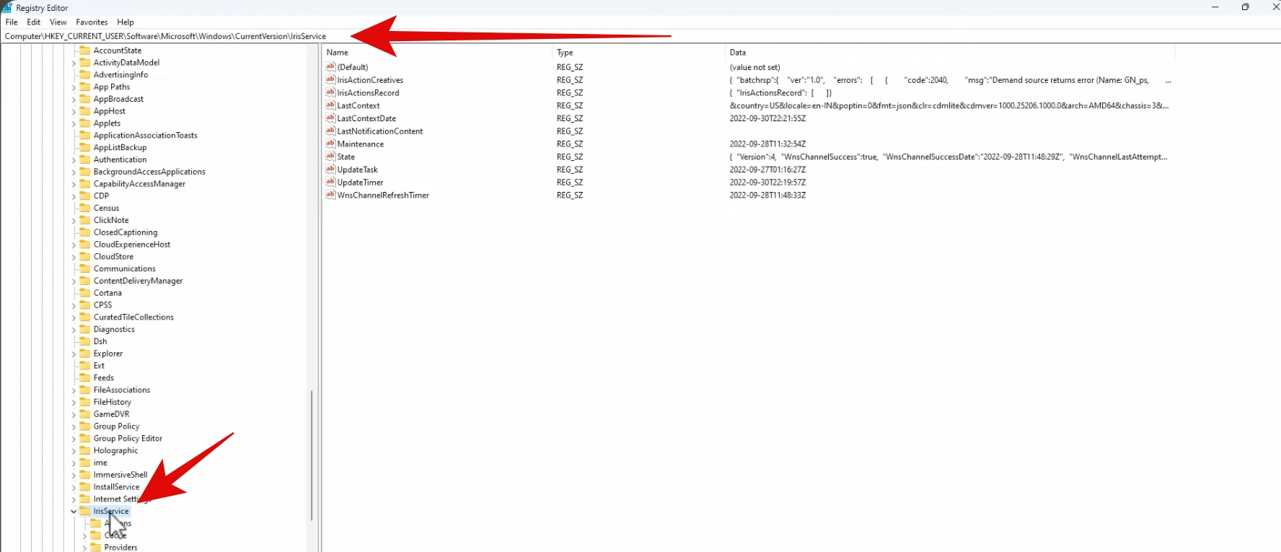The height and width of the screenshot is (552, 1281).
Task: Open the Favorites menu
Action: [92, 22]
